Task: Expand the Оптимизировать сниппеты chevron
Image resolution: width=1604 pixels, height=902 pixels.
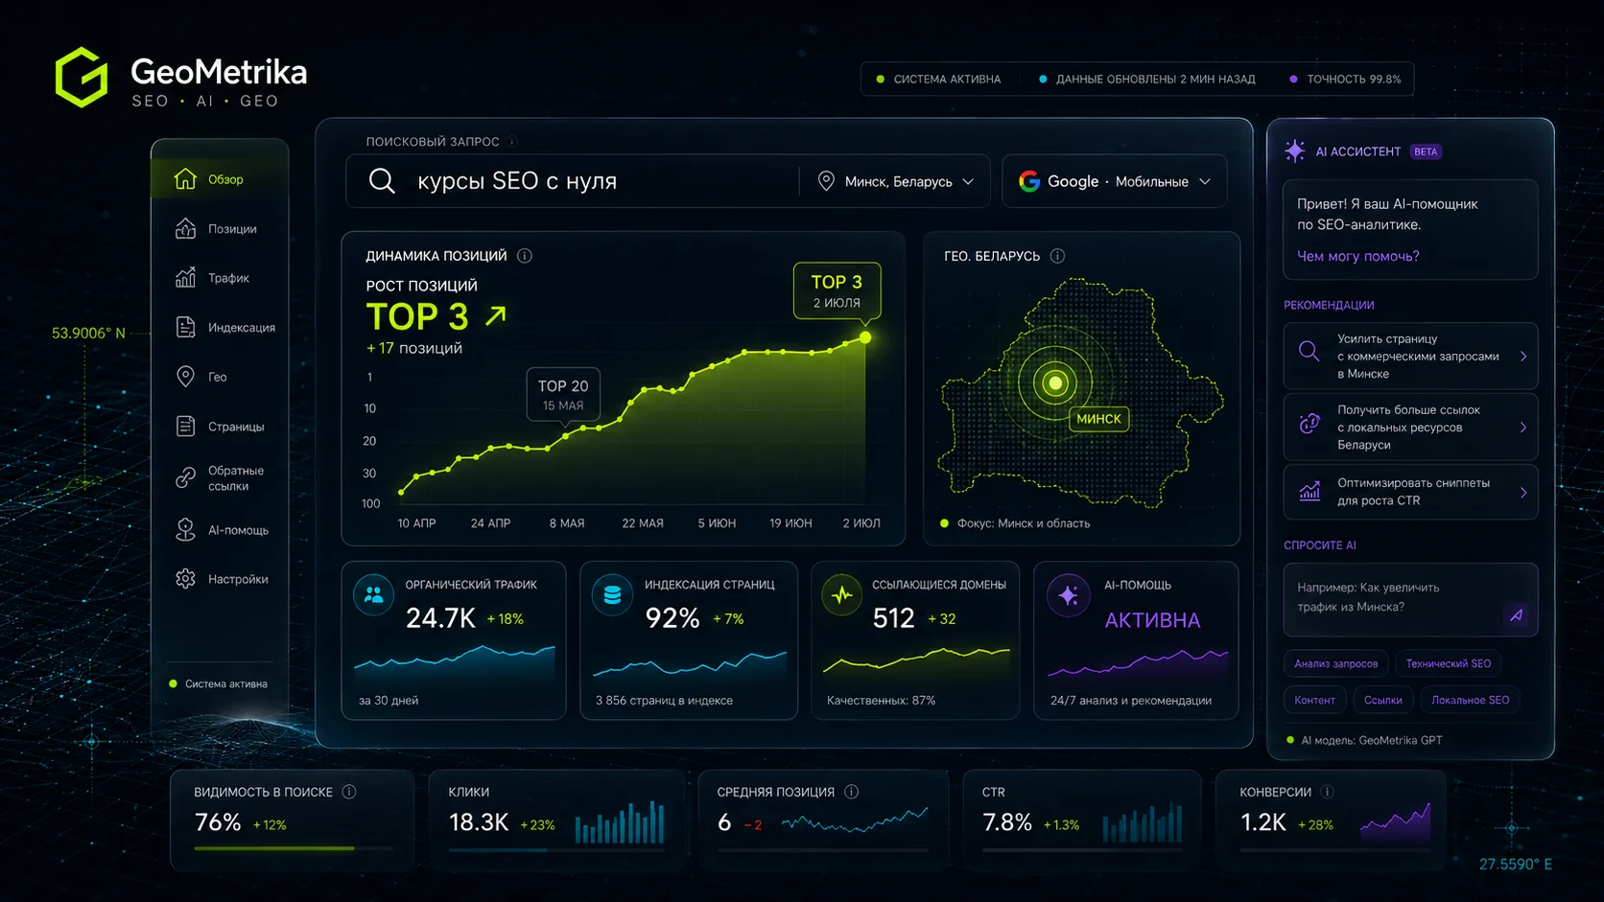Action: [1523, 493]
